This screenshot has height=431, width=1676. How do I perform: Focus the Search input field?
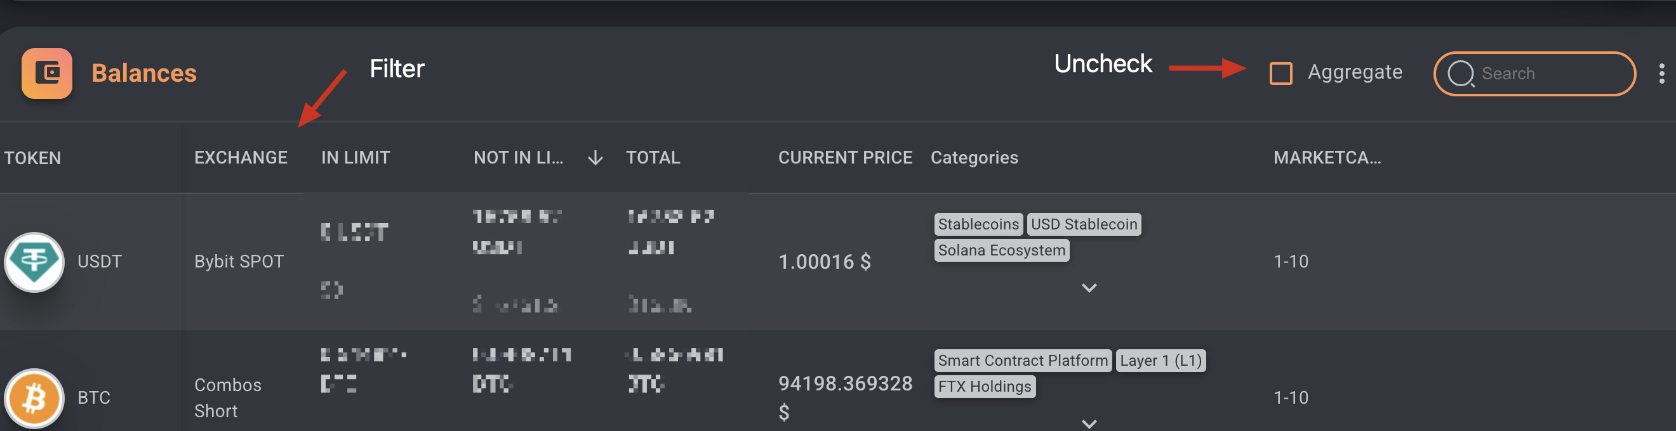coord(1534,74)
